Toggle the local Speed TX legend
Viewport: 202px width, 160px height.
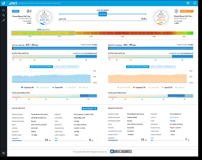click(71, 88)
